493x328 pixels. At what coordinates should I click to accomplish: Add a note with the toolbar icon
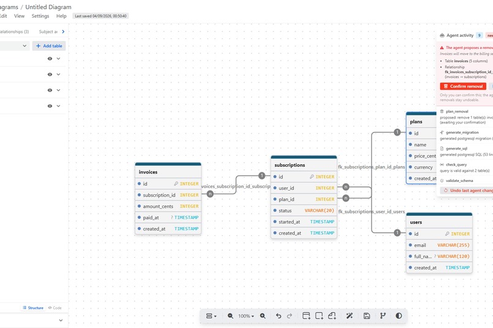pyautogui.click(x=332, y=316)
